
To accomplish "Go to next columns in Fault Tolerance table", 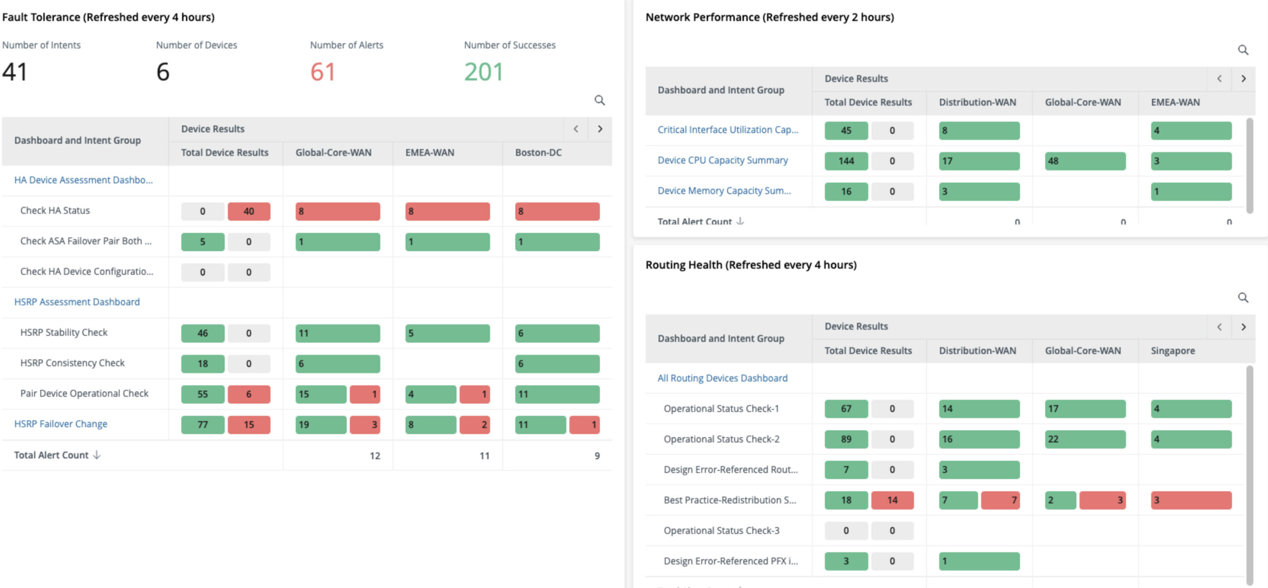I will click(600, 129).
